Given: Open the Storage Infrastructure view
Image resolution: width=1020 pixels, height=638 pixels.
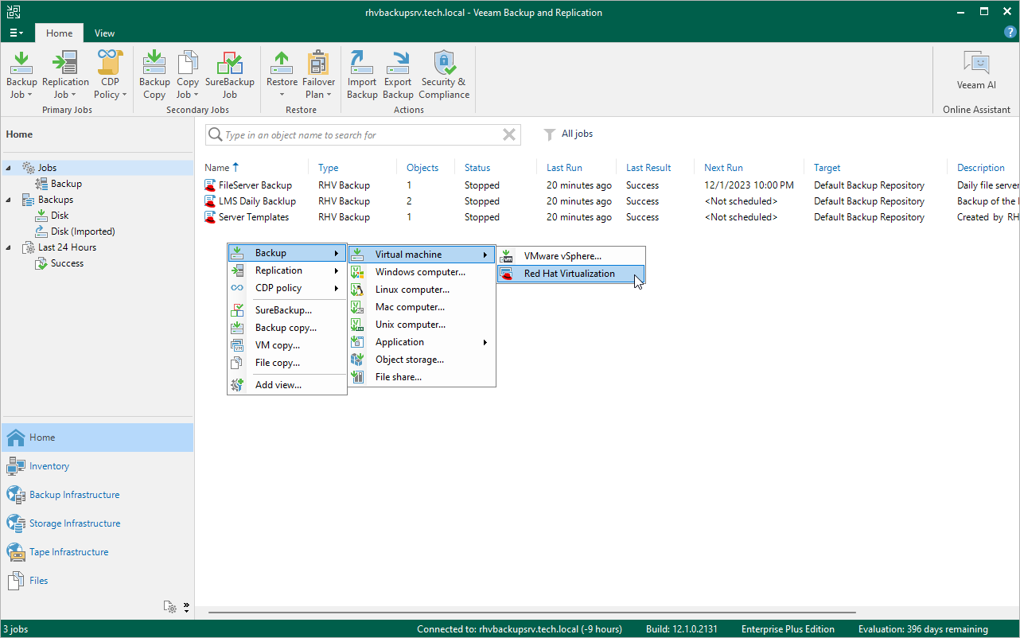Looking at the screenshot, I should [97, 523].
